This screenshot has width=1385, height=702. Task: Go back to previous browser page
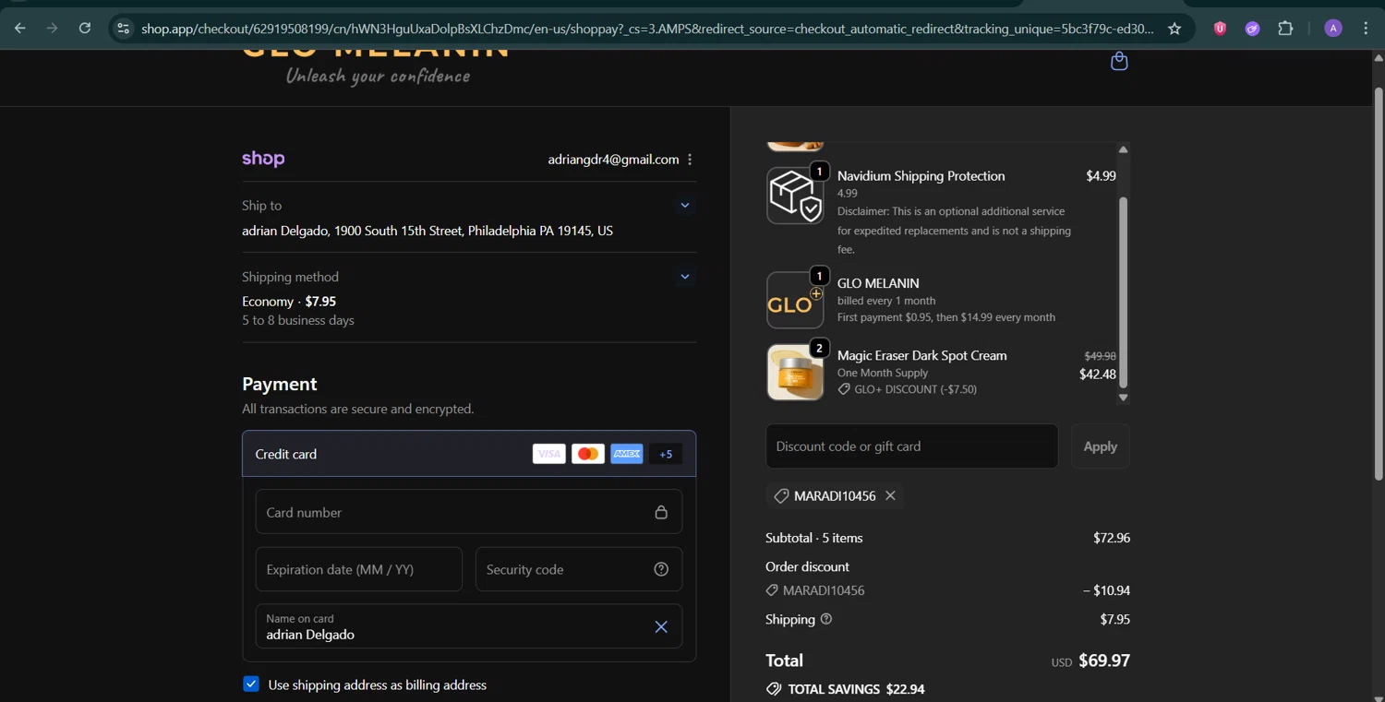tap(20, 29)
